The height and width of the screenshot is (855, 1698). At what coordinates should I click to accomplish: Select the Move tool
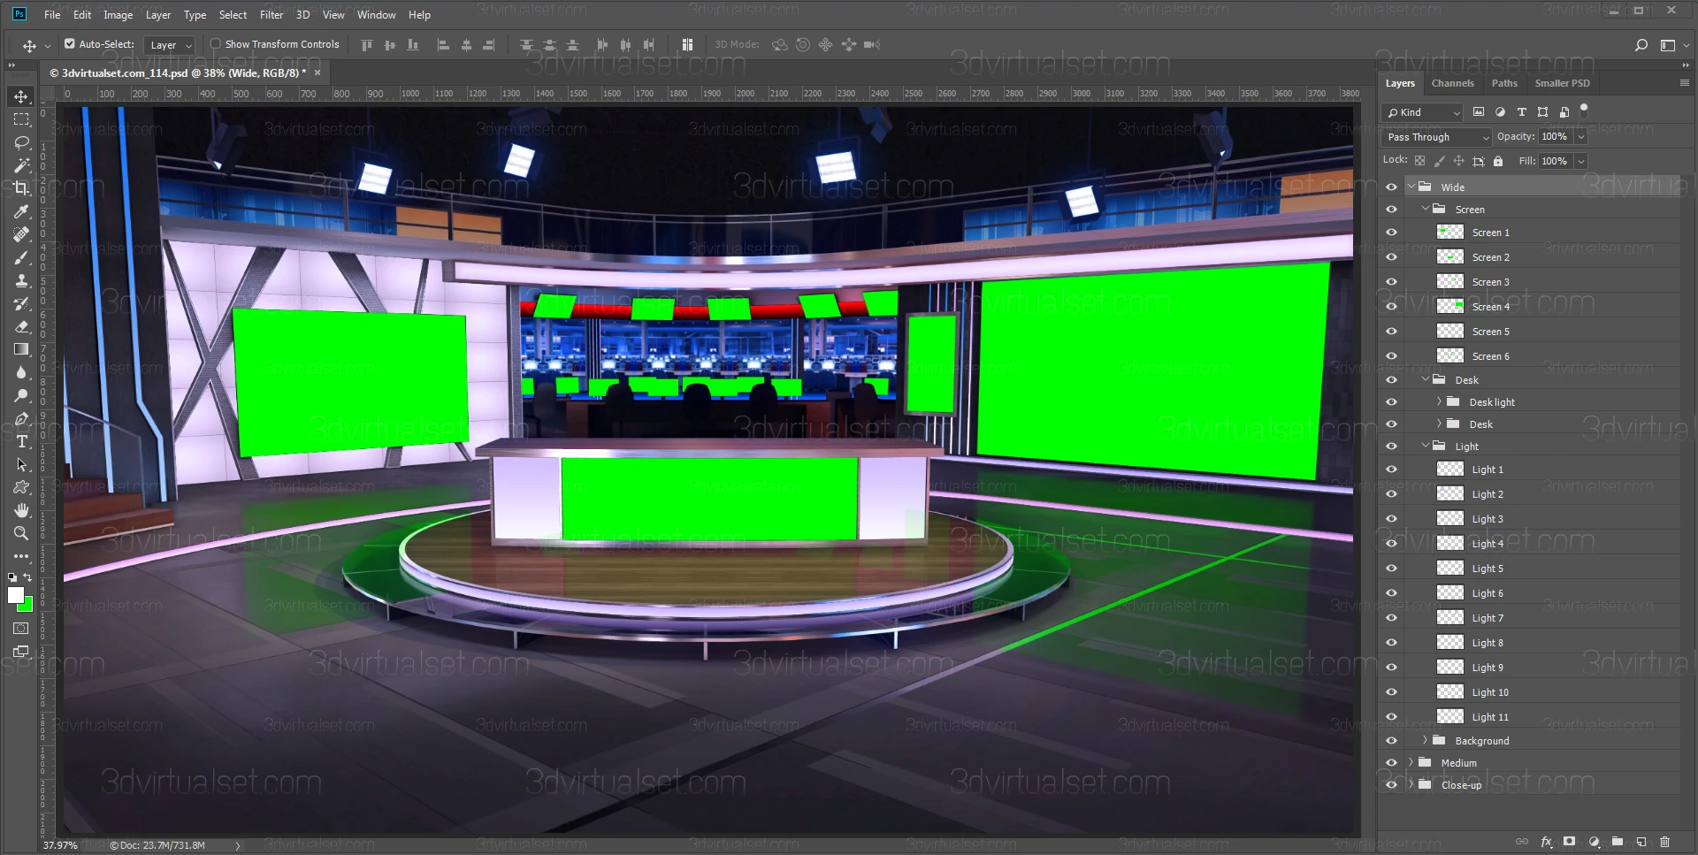[21, 96]
